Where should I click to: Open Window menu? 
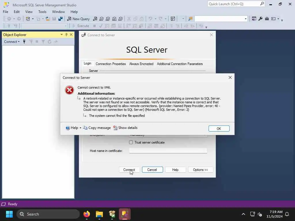pyautogui.click(x=58, y=12)
